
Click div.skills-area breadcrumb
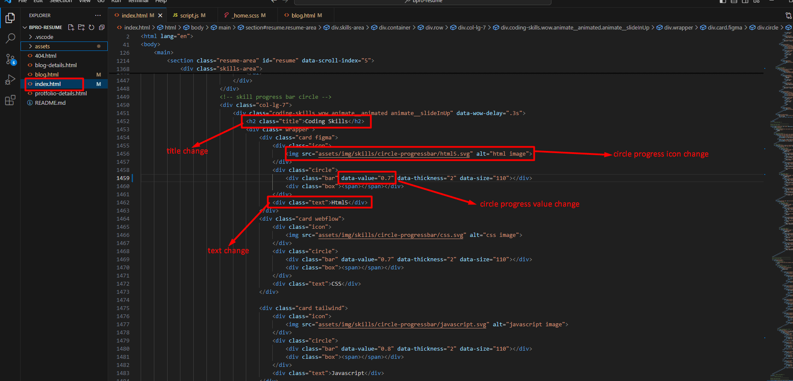344,27
